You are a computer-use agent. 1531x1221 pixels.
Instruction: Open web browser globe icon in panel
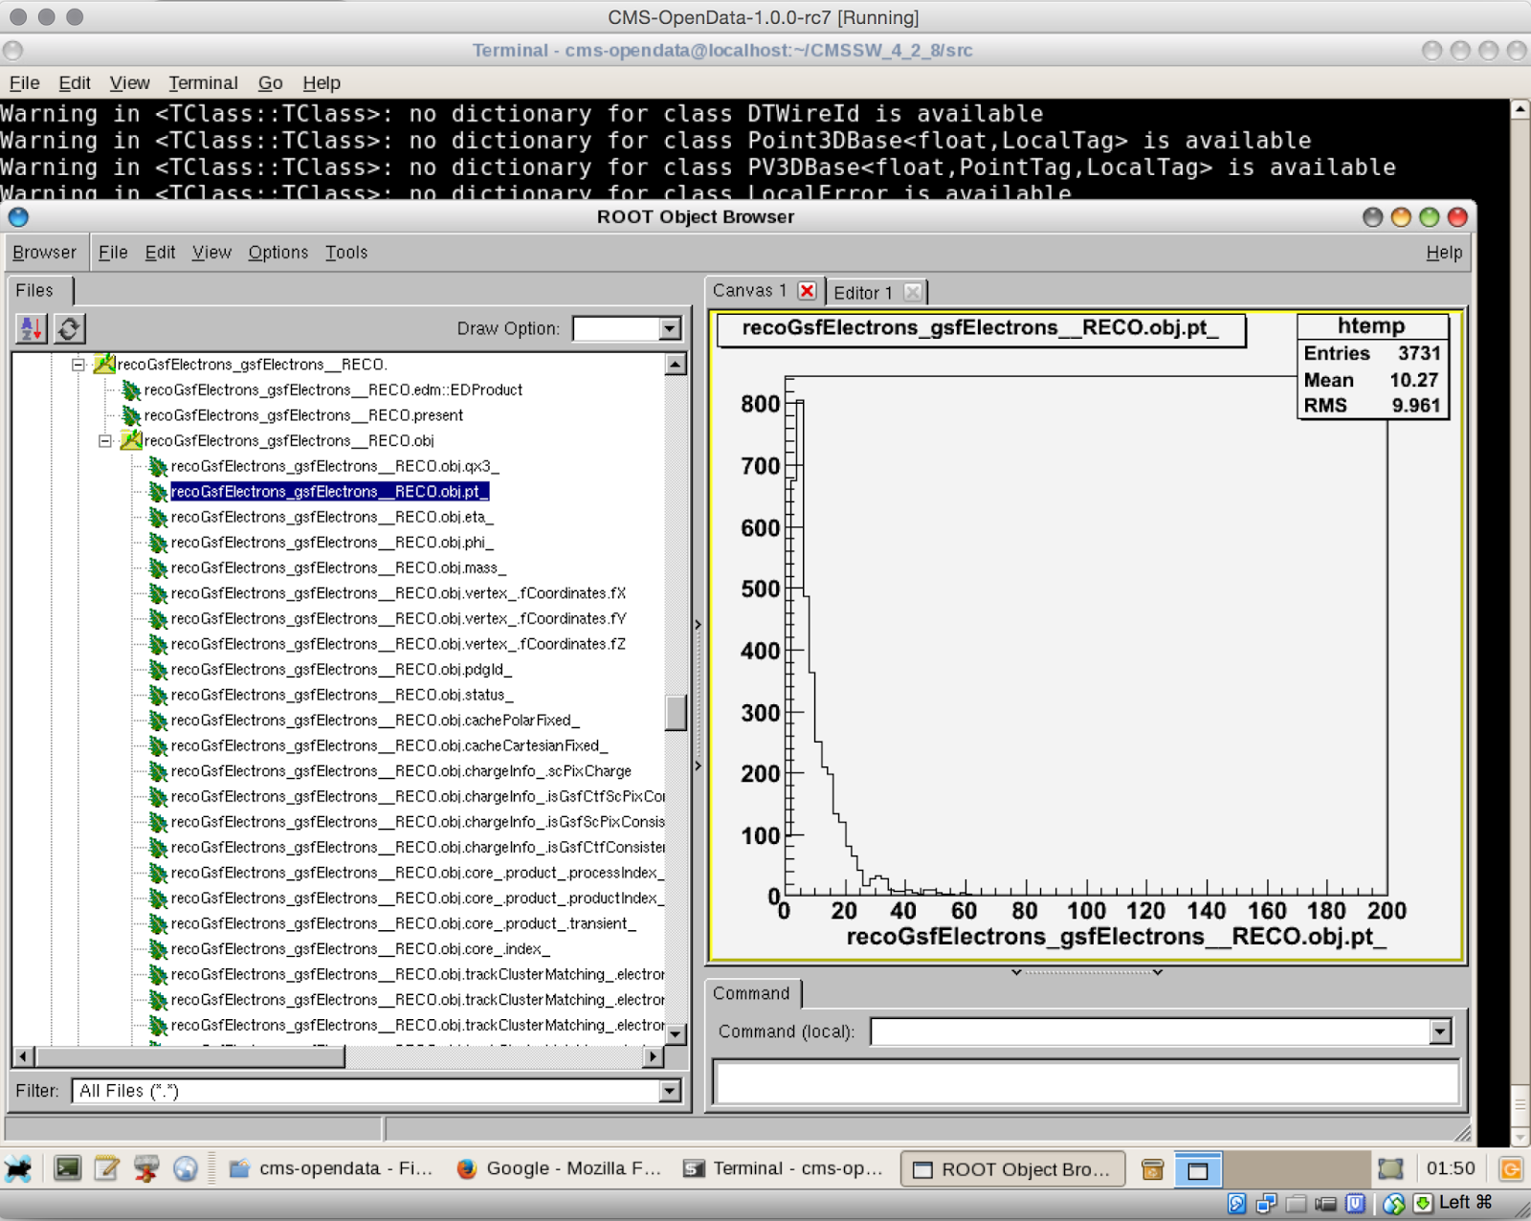185,1168
